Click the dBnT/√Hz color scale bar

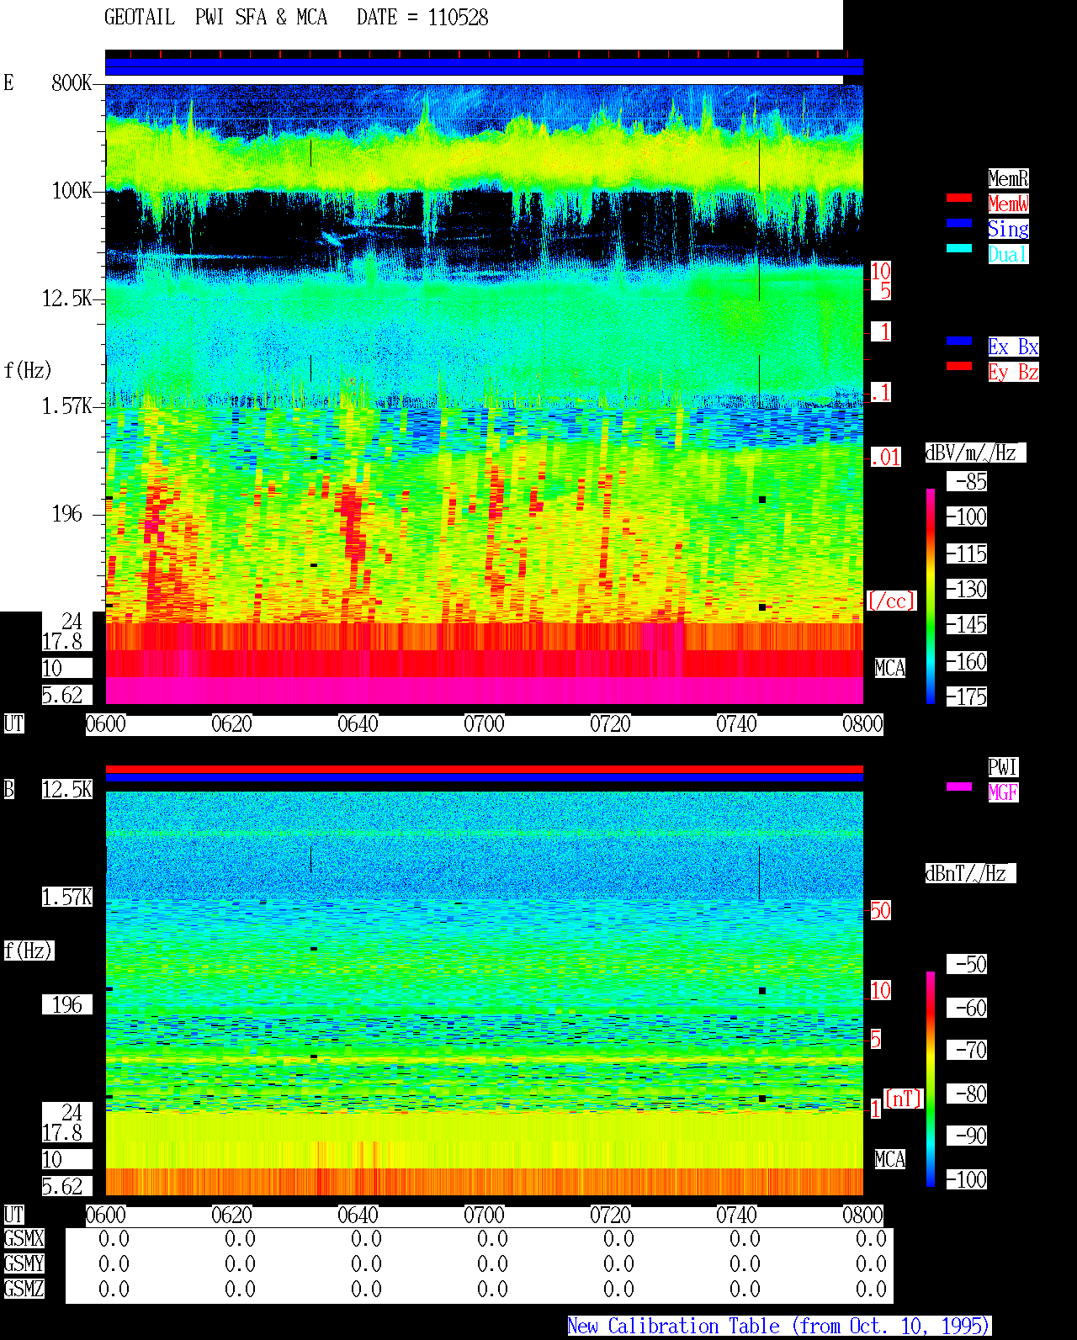[x=931, y=1079]
